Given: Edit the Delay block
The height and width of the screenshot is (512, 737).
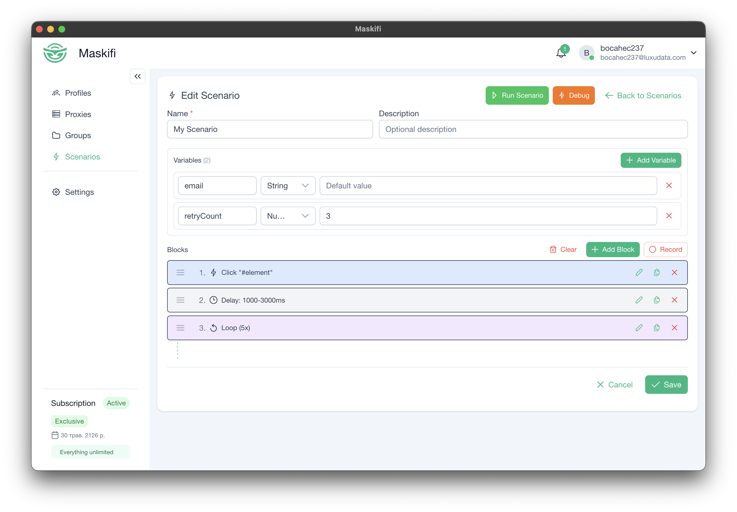Looking at the screenshot, I should click(639, 300).
